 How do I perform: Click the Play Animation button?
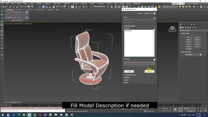[165, 109]
